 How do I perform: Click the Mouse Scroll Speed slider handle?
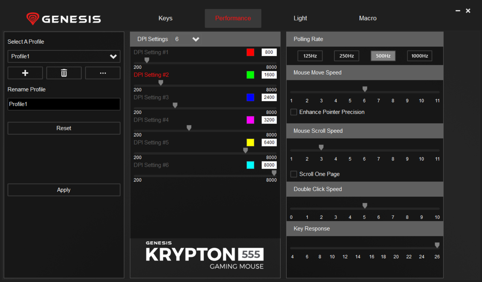coord(321,147)
